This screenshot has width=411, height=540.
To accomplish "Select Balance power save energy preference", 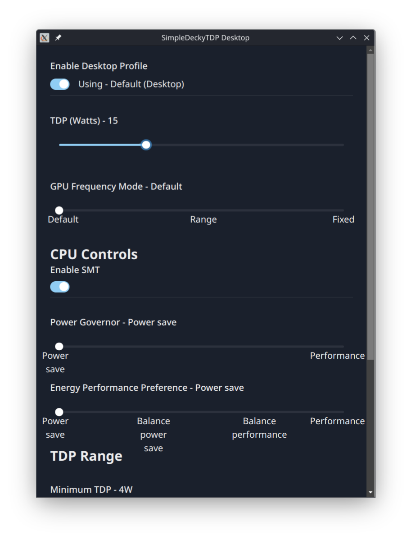I will click(x=154, y=412).
